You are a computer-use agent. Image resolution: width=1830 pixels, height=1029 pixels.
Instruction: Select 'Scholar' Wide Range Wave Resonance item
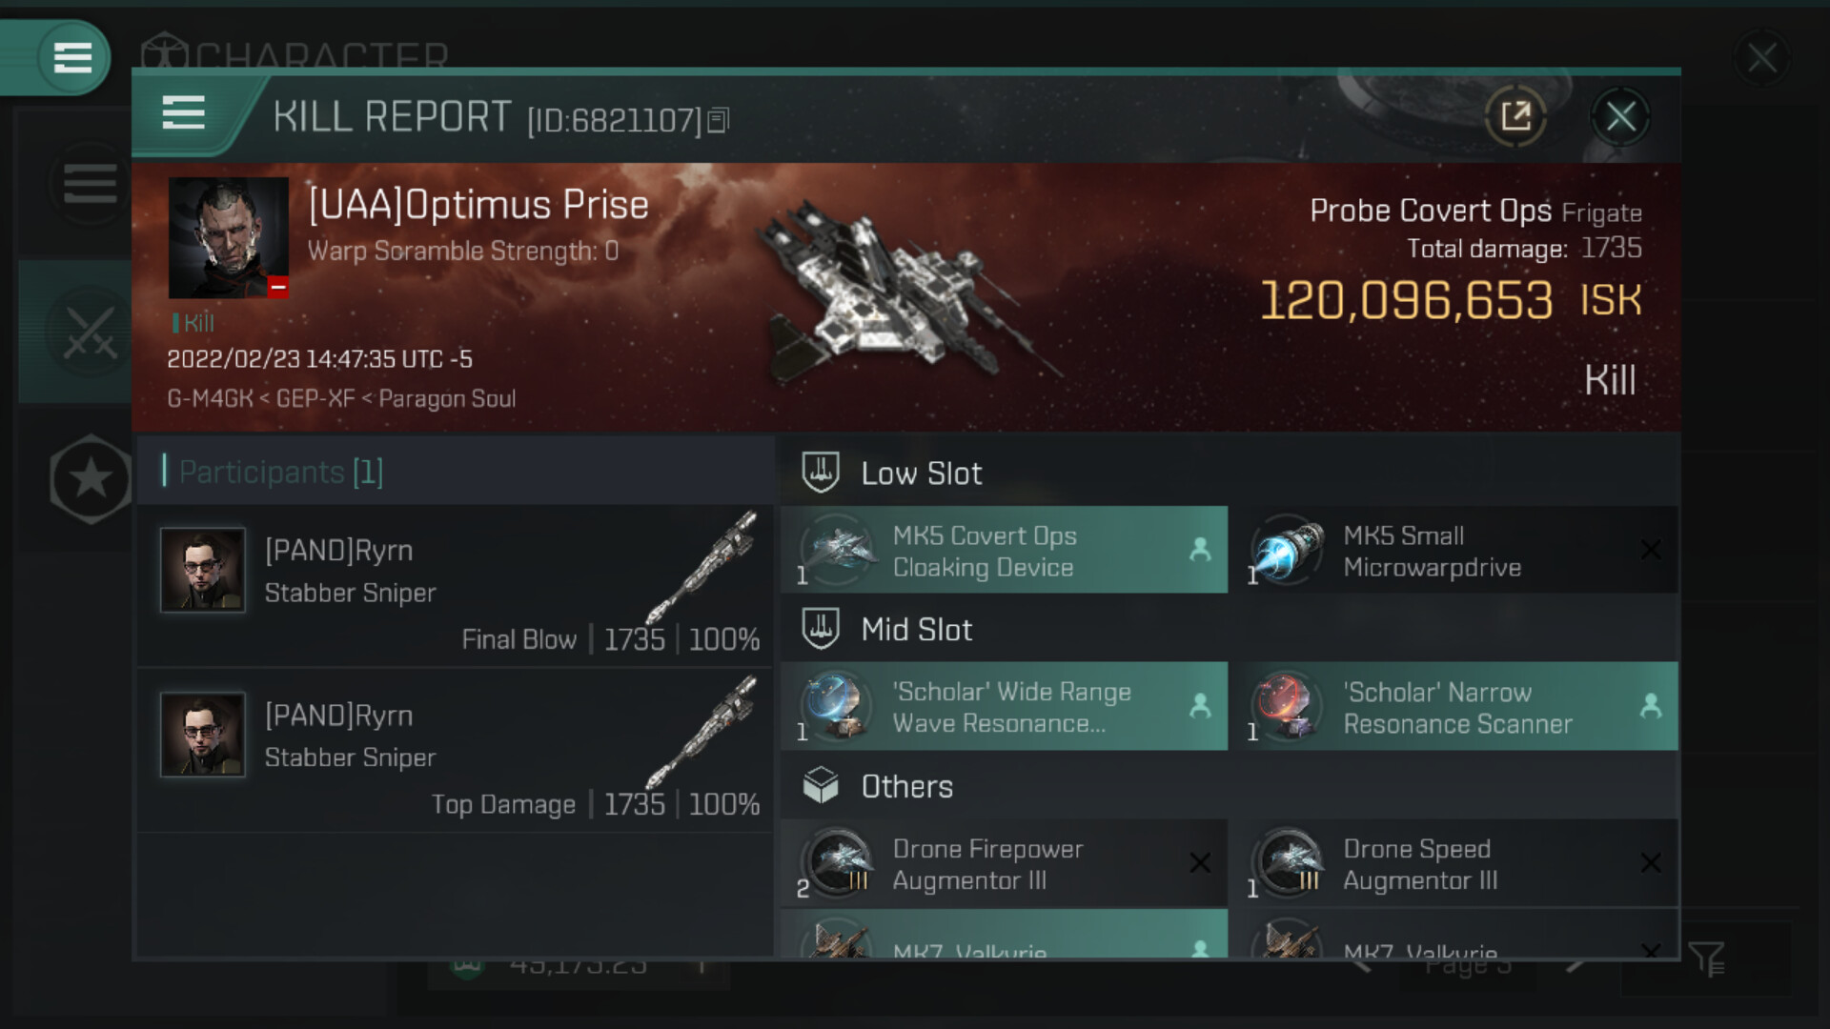coord(1004,707)
